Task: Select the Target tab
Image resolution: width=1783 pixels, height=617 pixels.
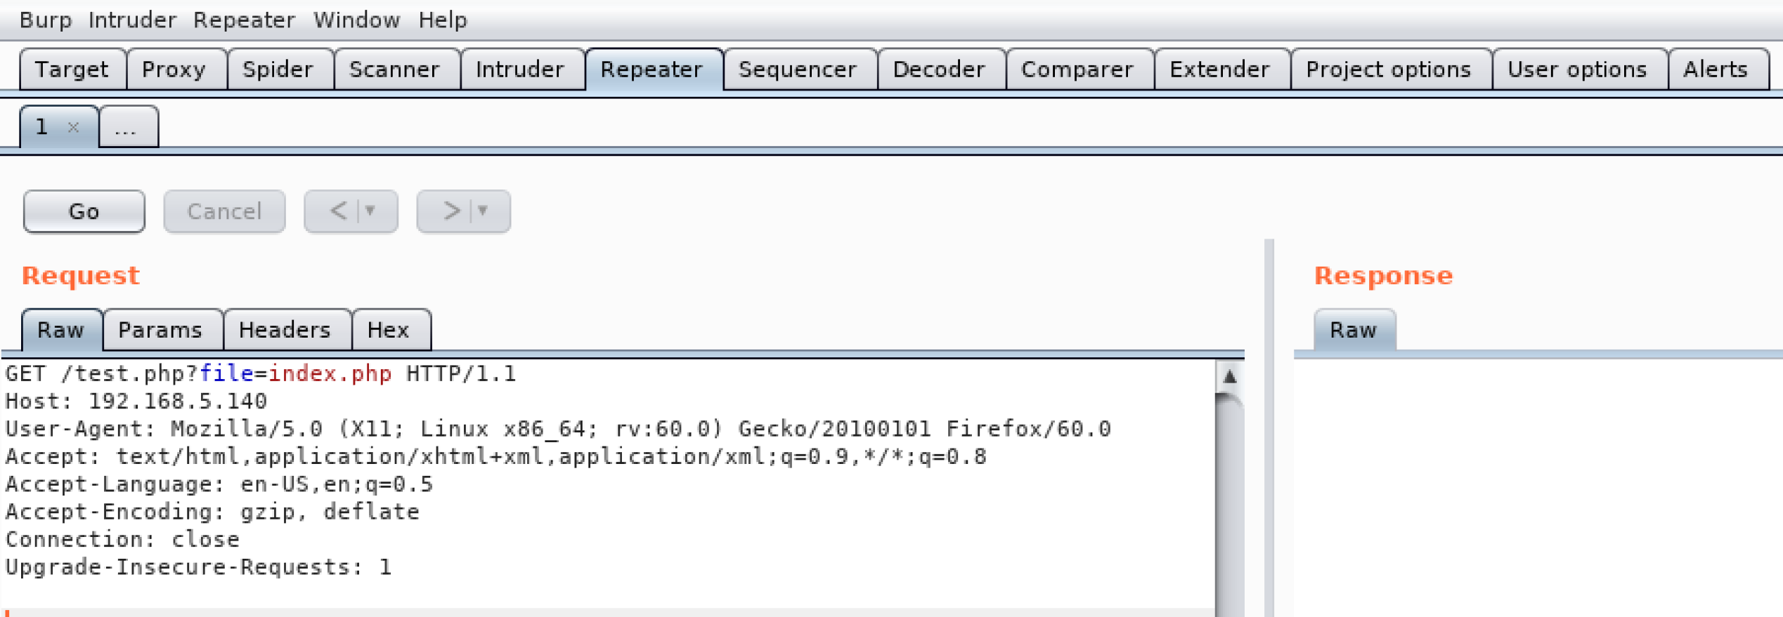Action: coord(72,69)
